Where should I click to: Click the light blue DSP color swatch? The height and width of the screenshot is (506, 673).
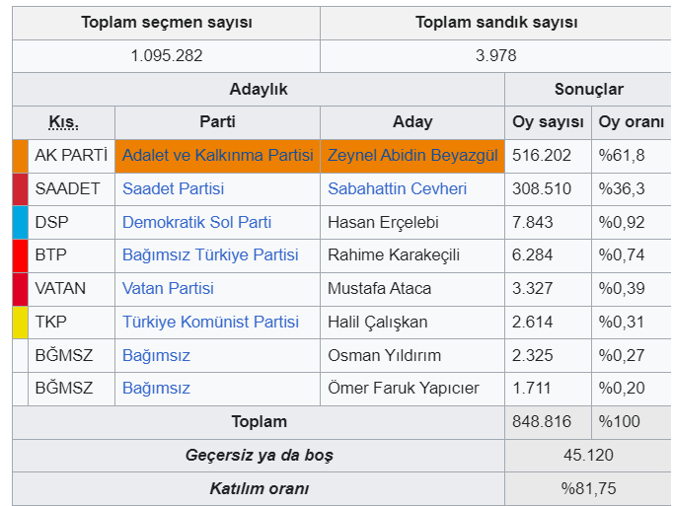[x=20, y=222]
